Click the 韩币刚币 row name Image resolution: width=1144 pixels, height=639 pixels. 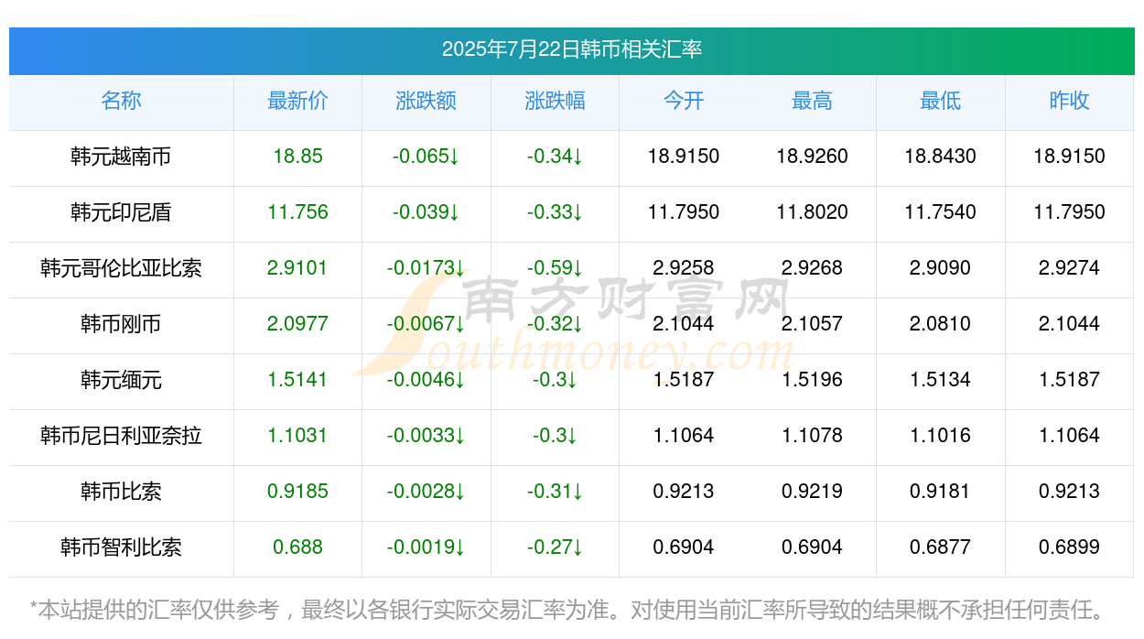(x=121, y=324)
